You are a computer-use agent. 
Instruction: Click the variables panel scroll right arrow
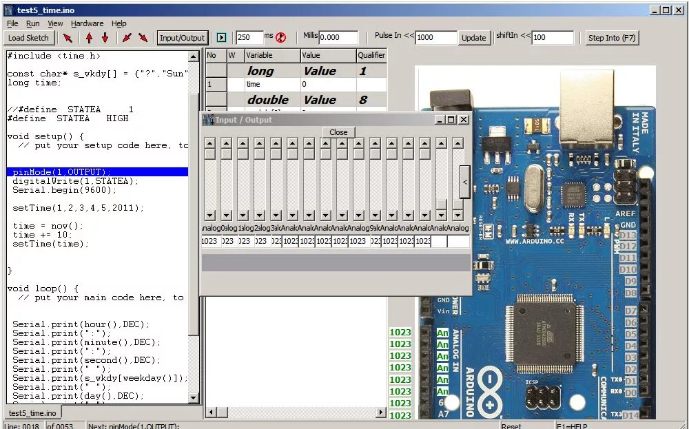[381, 412]
